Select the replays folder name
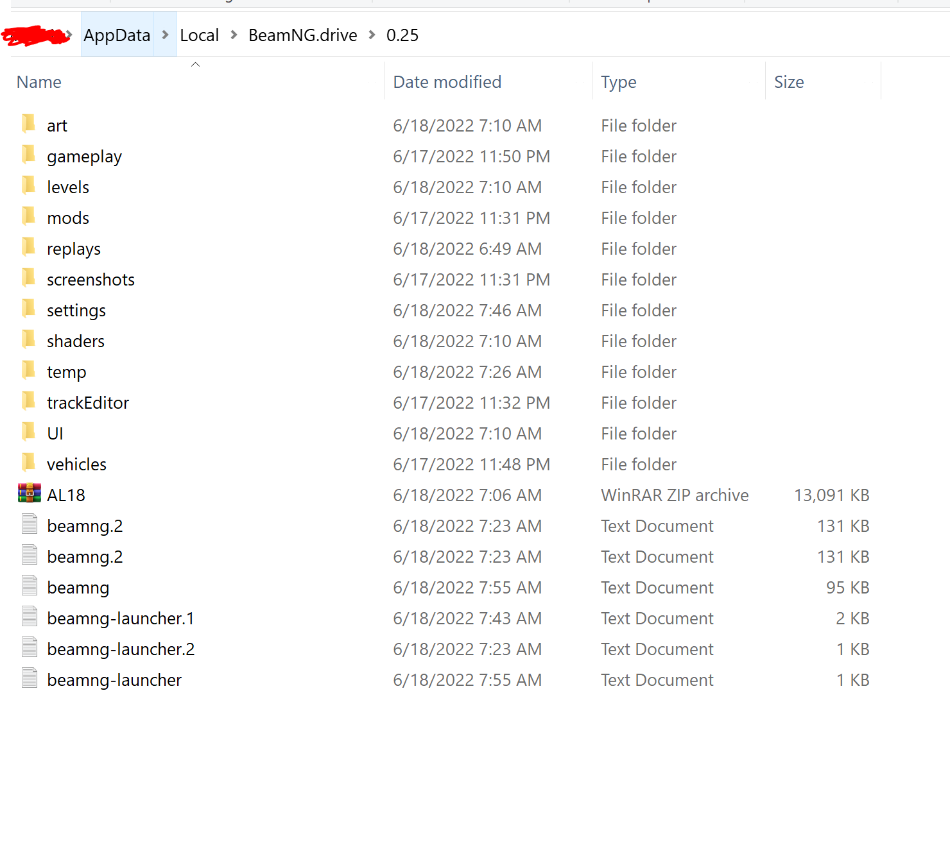This screenshot has height=854, width=950. point(74,250)
